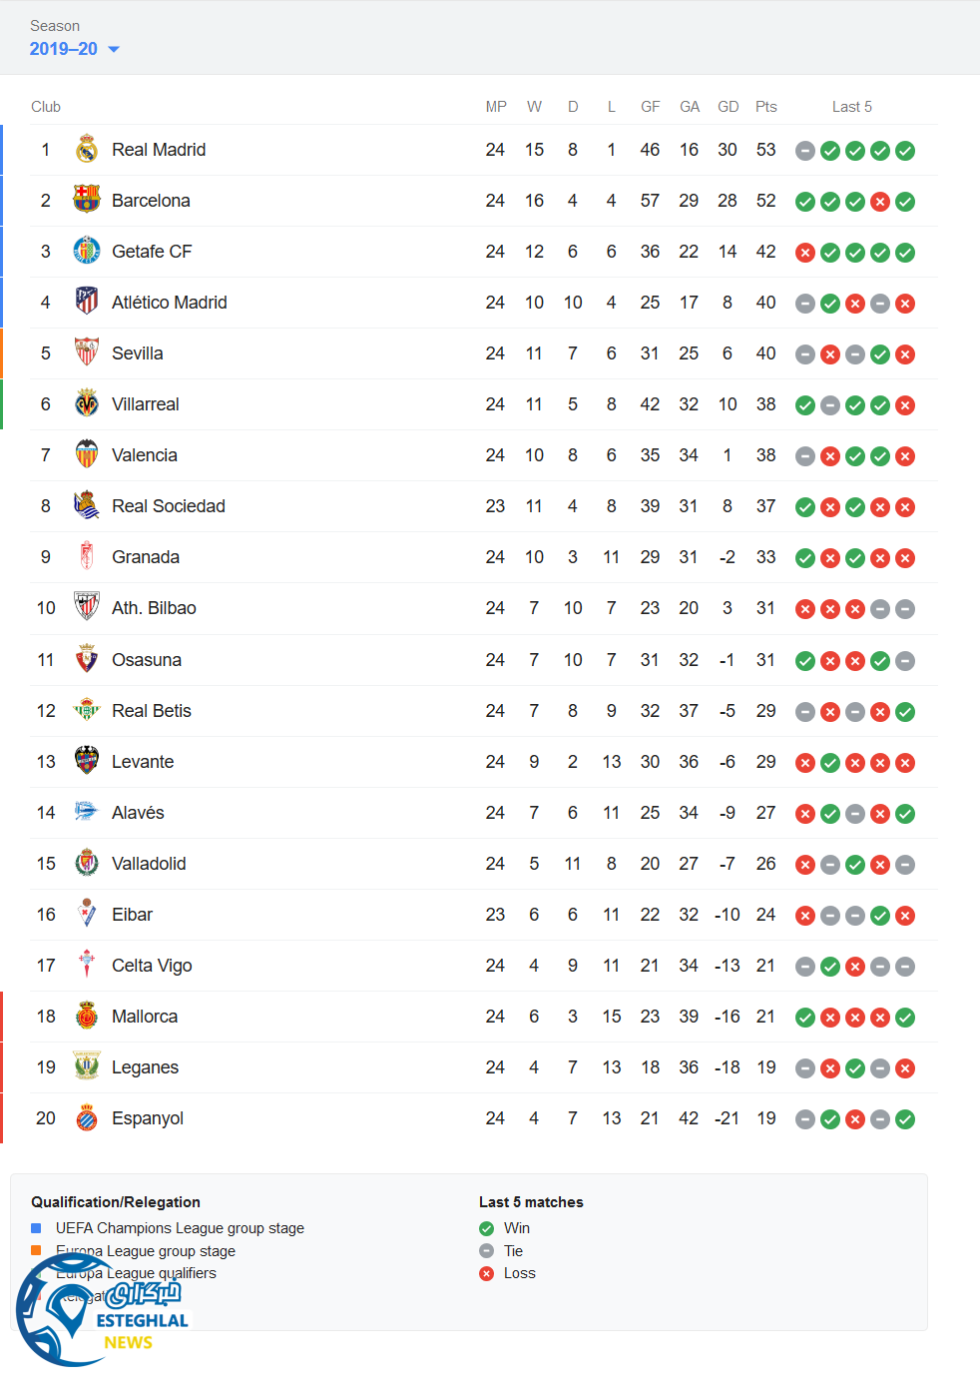Click the blue Champions League legend square

pos(36,1228)
